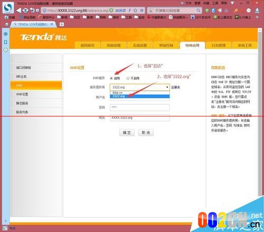Choose 88ip.cn from the dropdown list

coord(140,93)
